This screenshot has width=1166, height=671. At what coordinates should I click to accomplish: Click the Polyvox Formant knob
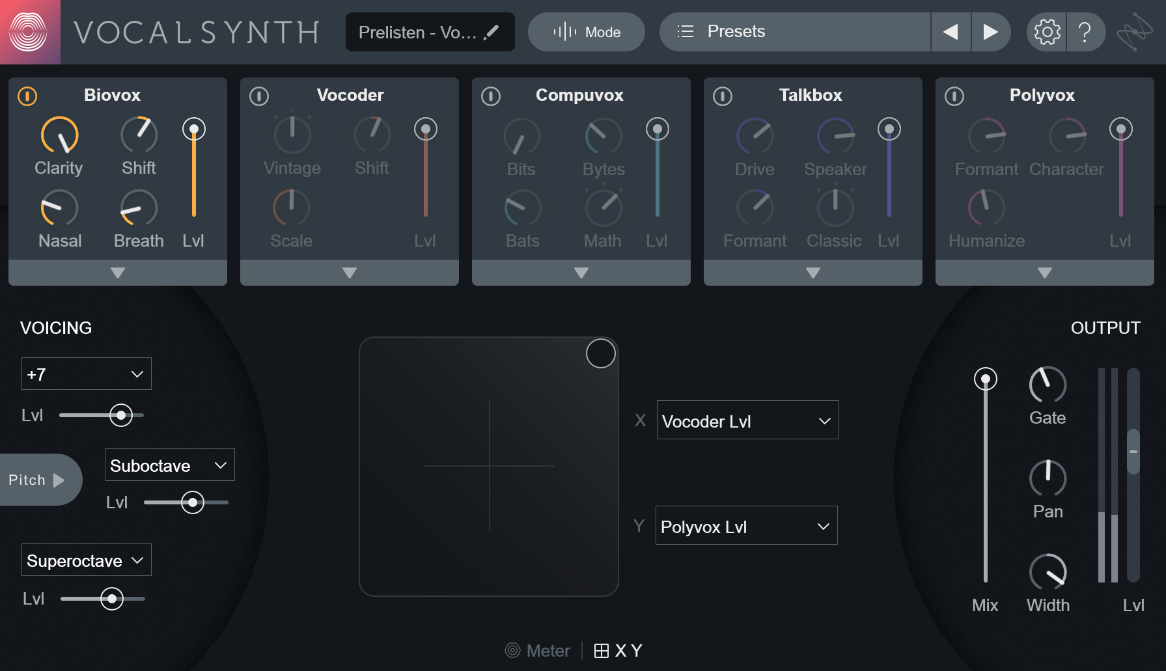point(987,137)
